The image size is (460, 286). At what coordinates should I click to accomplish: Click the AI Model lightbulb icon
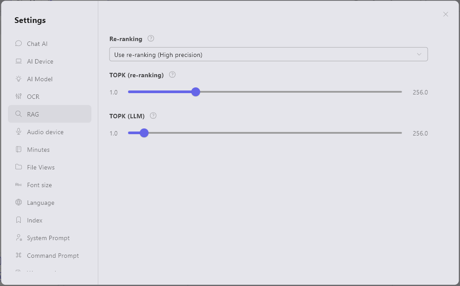(x=19, y=79)
